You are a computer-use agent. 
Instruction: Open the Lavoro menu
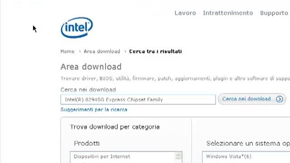pos(185,13)
